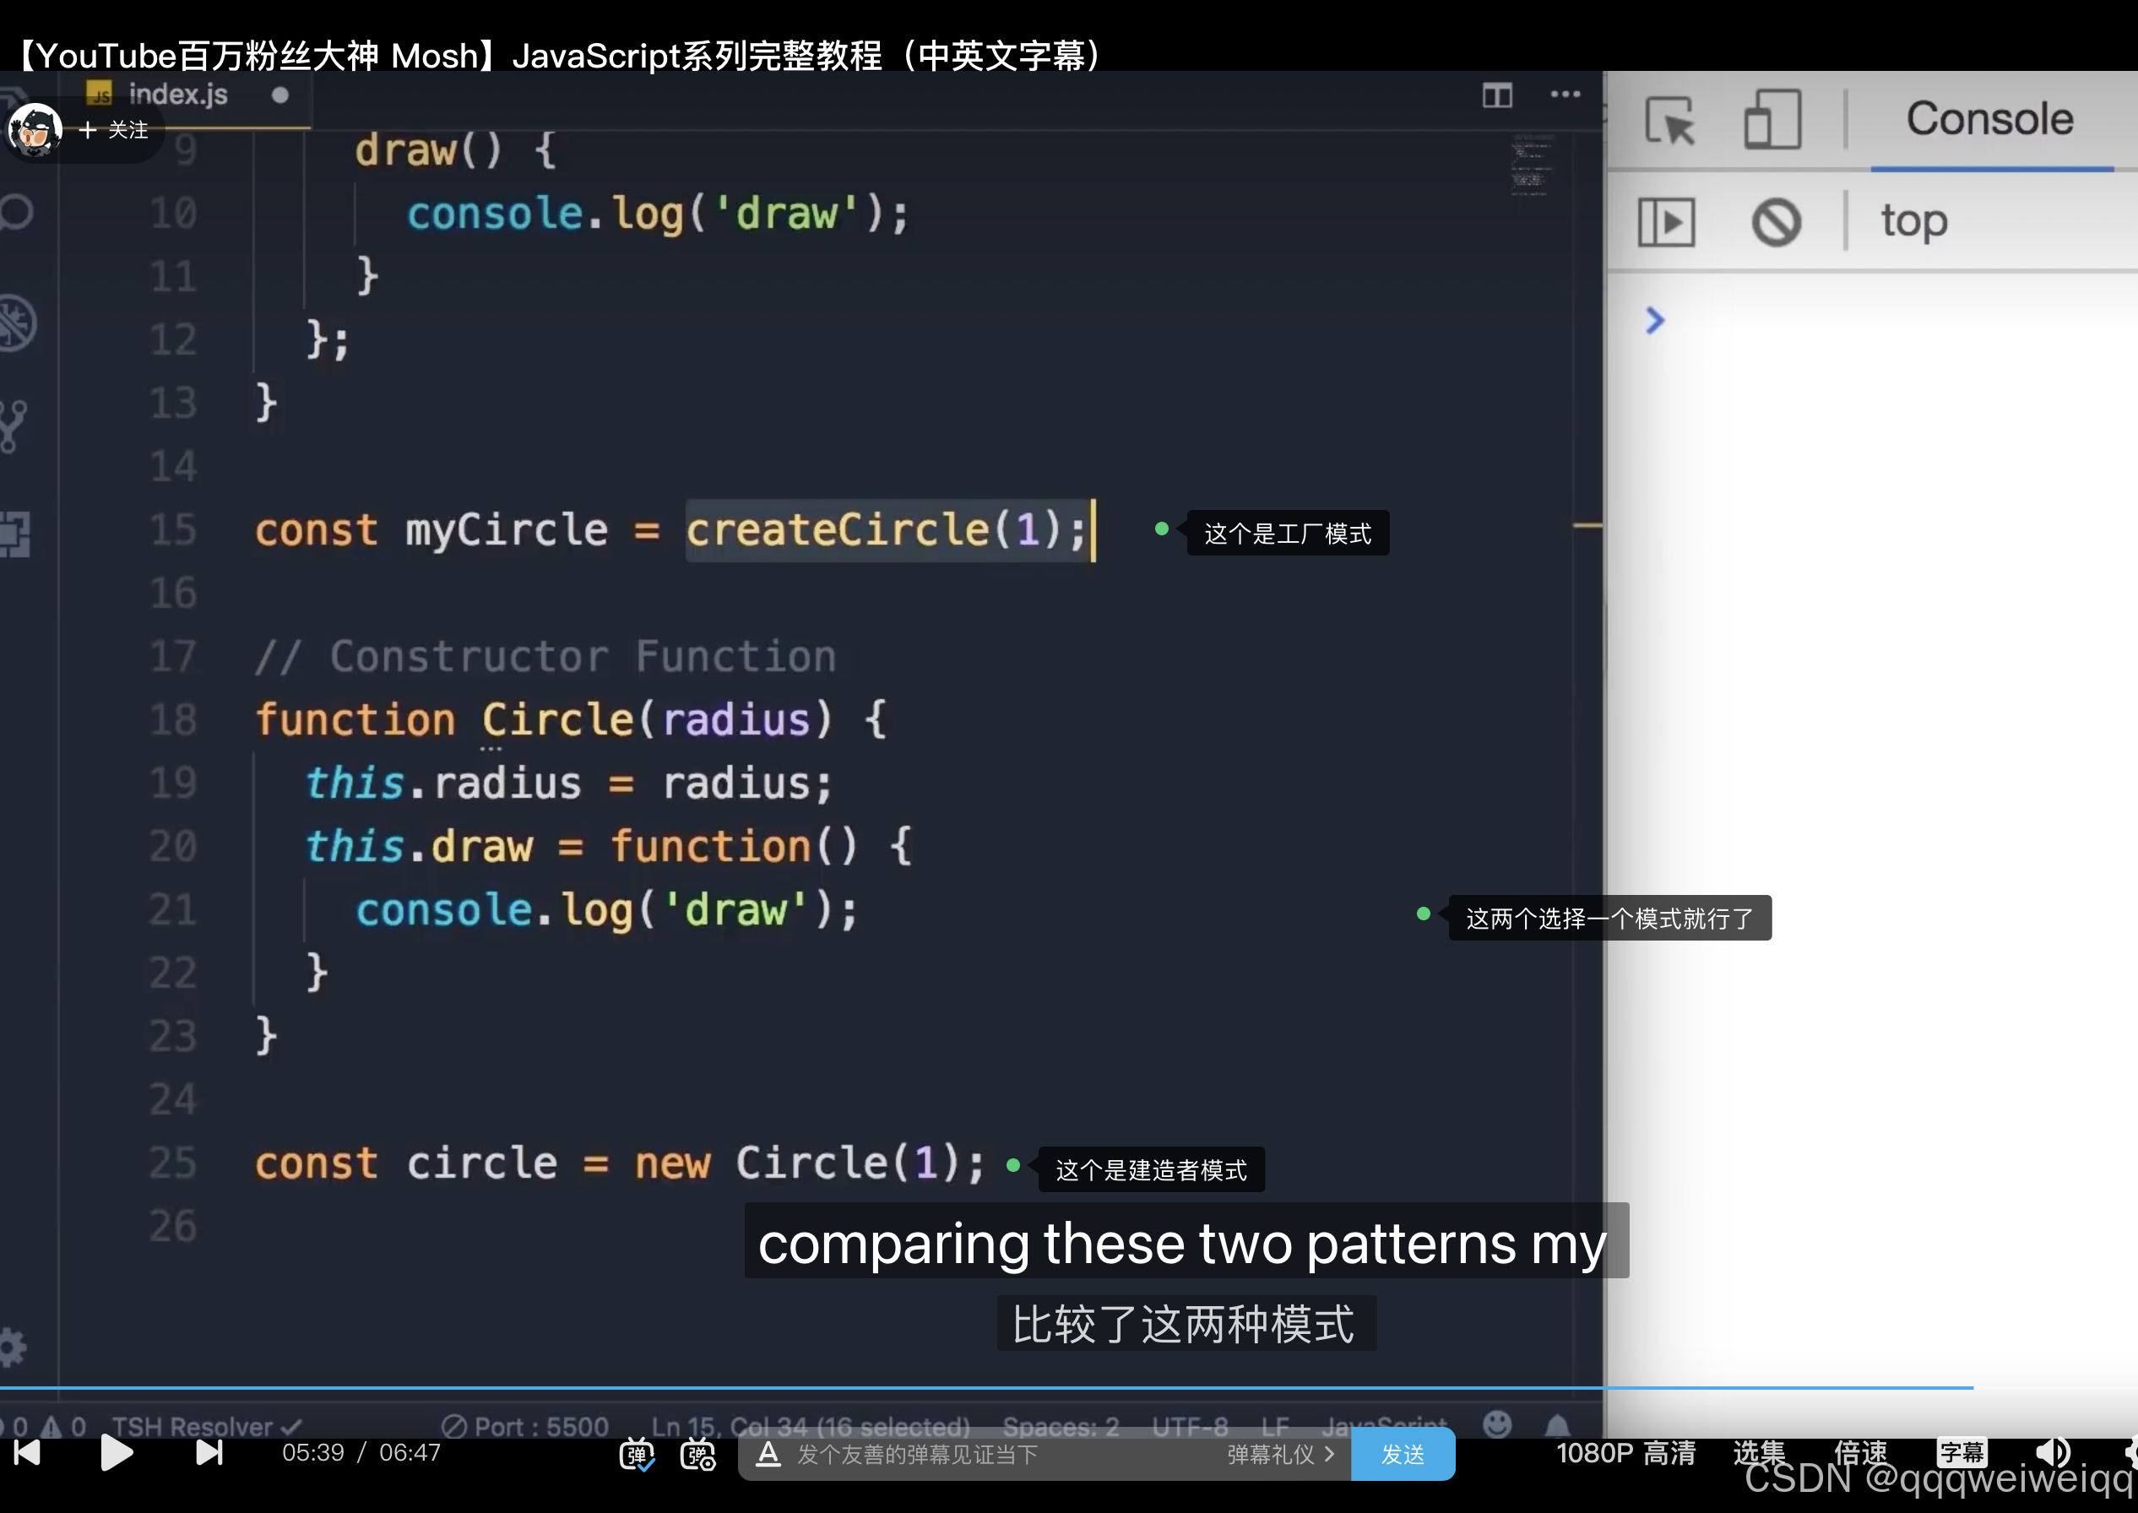Click the 发送 send button
The image size is (2138, 1513).
(x=1402, y=1454)
